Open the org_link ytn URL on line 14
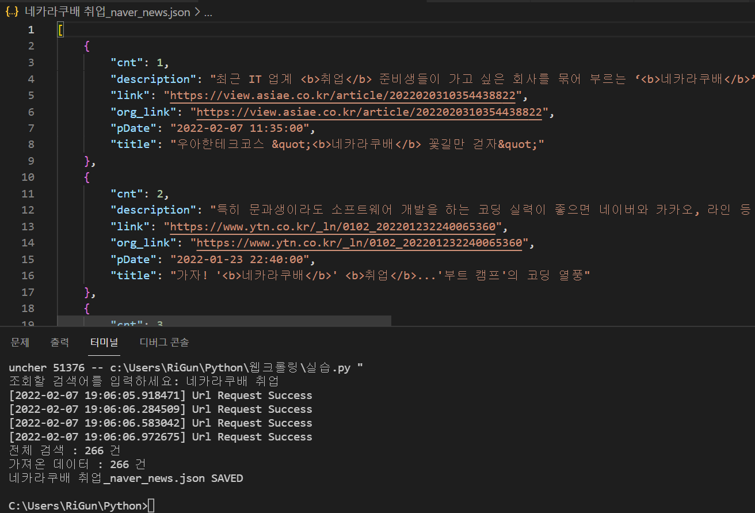 coord(359,242)
